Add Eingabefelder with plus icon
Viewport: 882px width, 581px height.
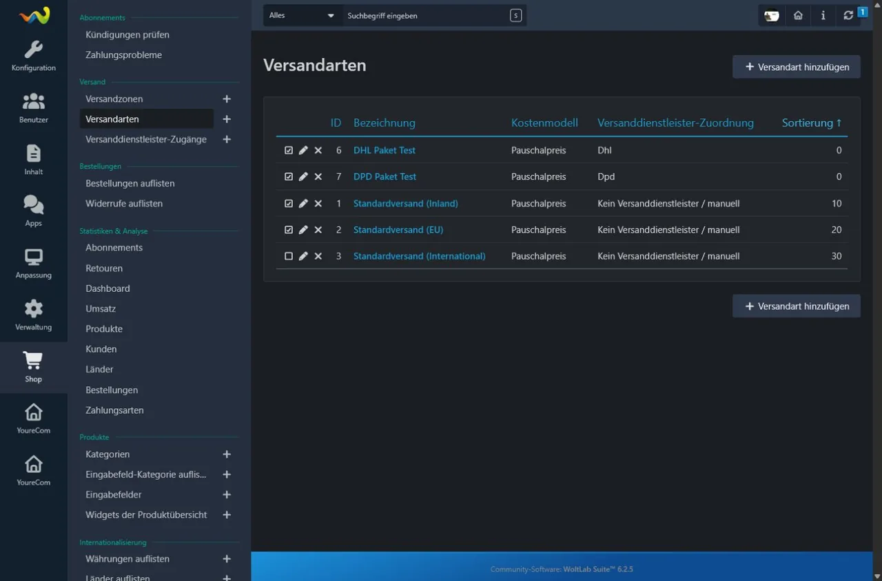pyautogui.click(x=227, y=495)
